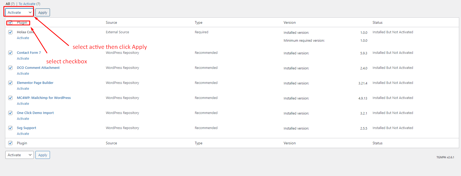The width and height of the screenshot is (461, 176).
Task: Uncheck the Elementor Page Builder checkbox
Action: (x=10, y=83)
